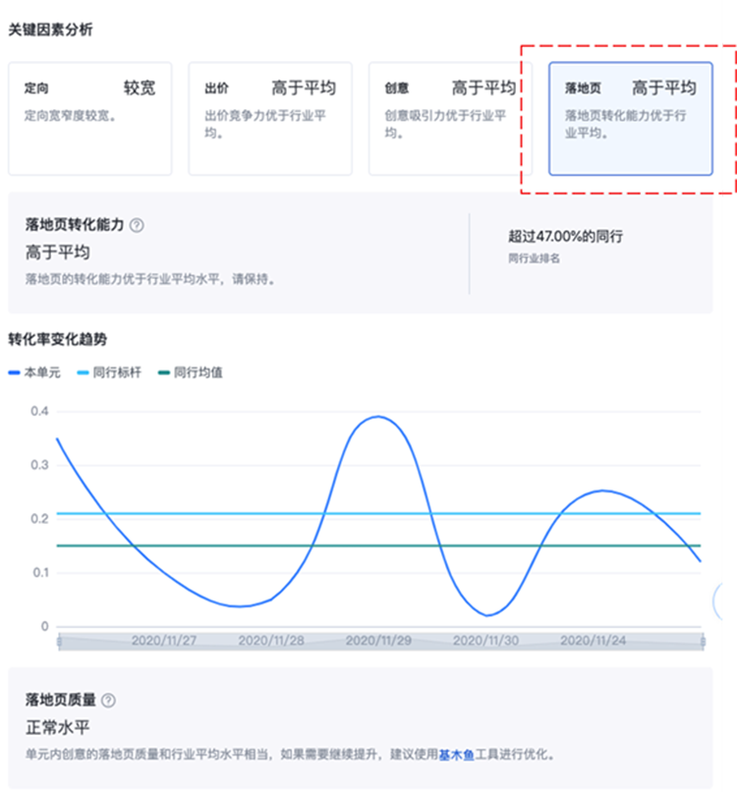The height and width of the screenshot is (792, 737).
Task: Click help icon beside 落地页转化能力
Action: [137, 225]
